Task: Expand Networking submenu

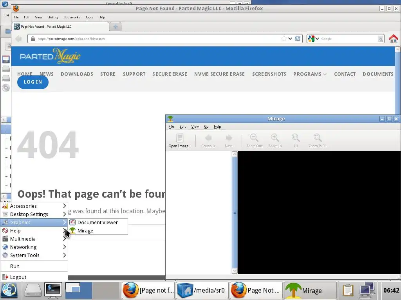Action: pyautogui.click(x=34, y=247)
